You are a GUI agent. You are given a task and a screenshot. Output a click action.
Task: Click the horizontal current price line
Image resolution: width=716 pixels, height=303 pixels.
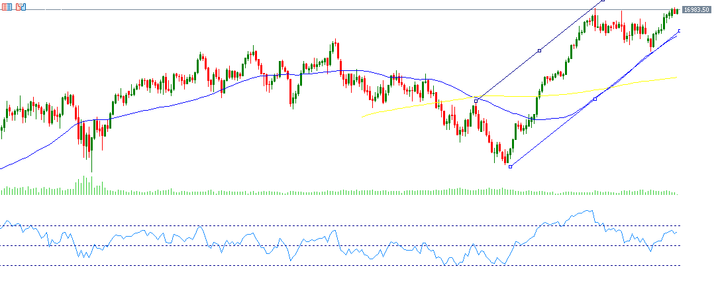coord(331,10)
